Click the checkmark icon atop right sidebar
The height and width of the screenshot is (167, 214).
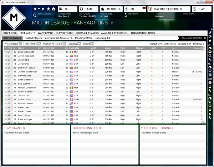[210, 32]
